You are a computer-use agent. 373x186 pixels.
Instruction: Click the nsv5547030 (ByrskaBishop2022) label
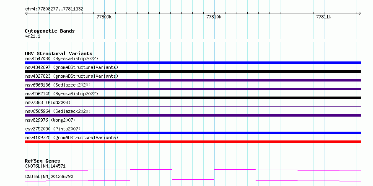coord(62,59)
